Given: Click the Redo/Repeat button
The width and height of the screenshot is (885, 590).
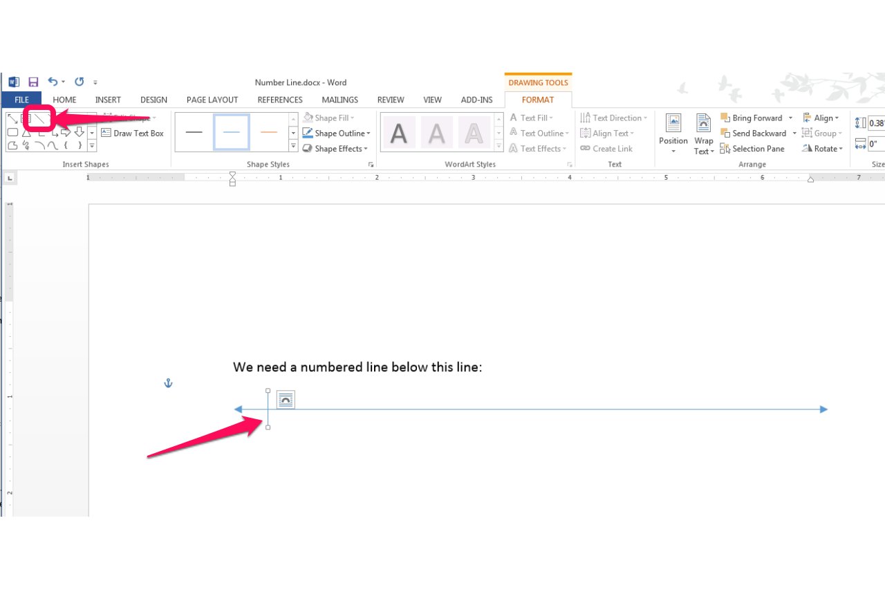Looking at the screenshot, I should click(x=80, y=82).
